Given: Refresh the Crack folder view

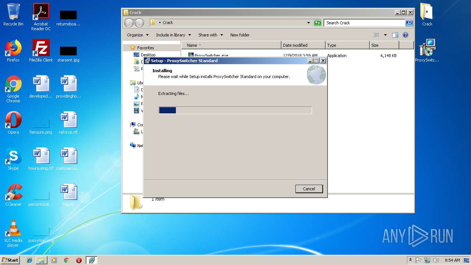Looking at the screenshot, I should [318, 23].
